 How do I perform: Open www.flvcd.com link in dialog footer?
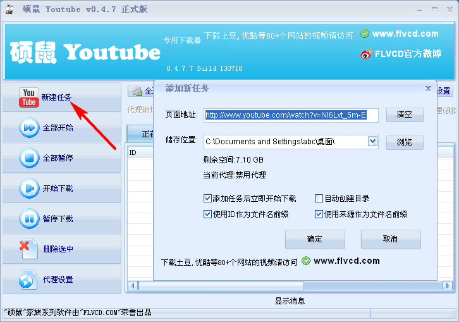(346, 261)
